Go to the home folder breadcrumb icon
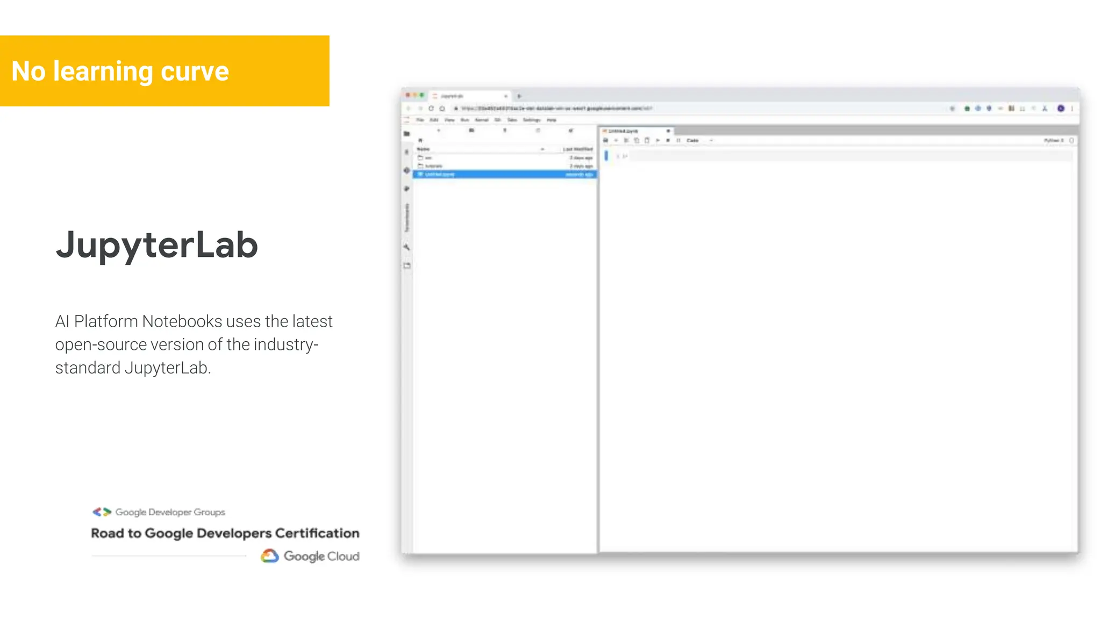 [420, 140]
